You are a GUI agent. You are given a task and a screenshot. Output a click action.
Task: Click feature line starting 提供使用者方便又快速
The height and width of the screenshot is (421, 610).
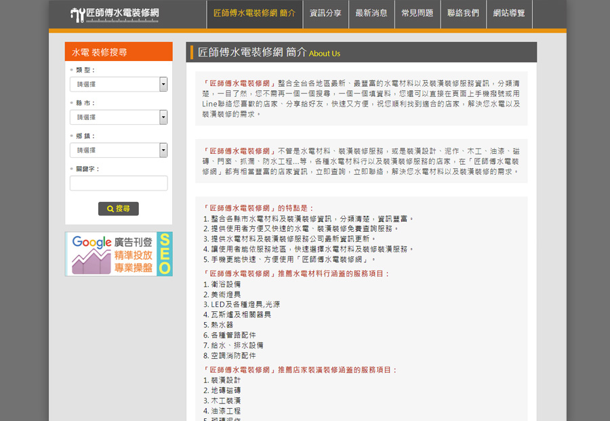(x=301, y=228)
